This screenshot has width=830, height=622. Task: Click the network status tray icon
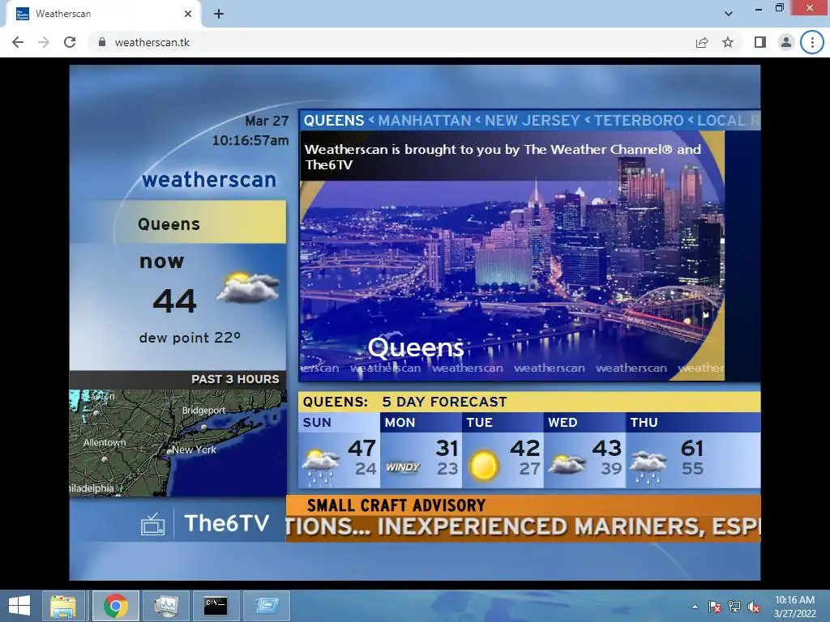[x=734, y=607]
